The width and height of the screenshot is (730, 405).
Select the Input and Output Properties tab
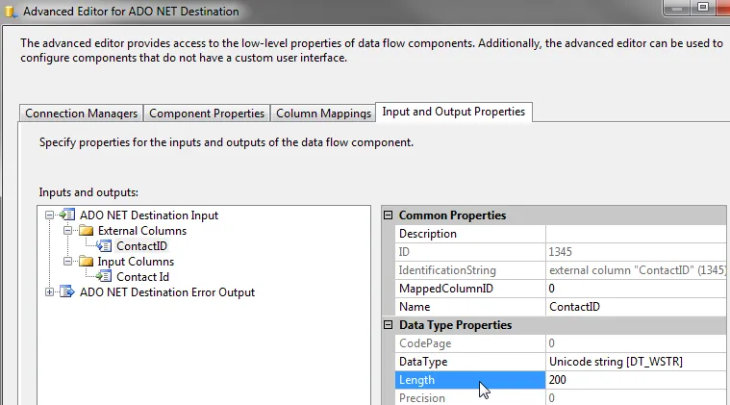(453, 112)
